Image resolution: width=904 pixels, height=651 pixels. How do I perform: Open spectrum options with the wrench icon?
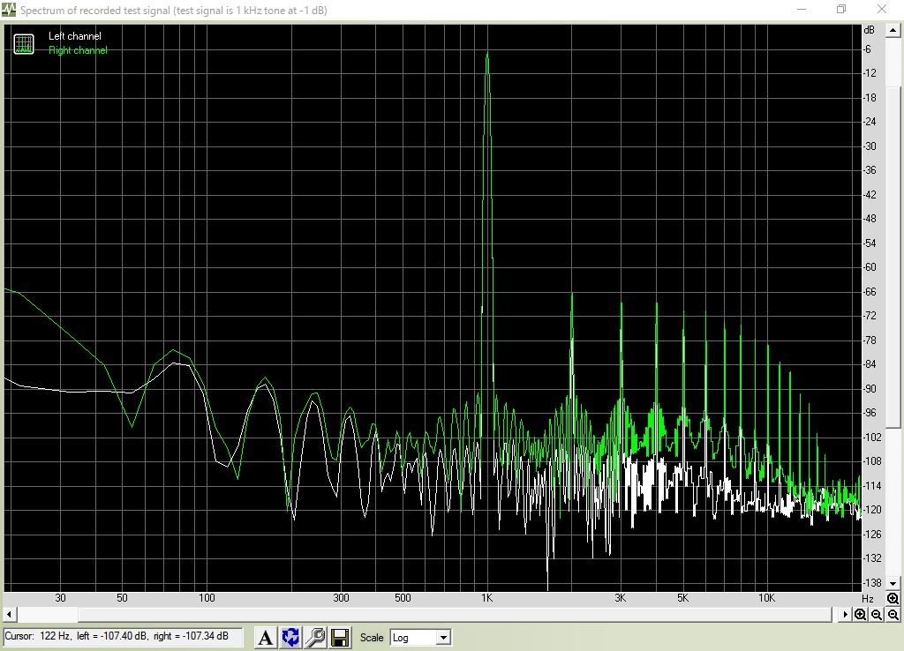point(315,637)
